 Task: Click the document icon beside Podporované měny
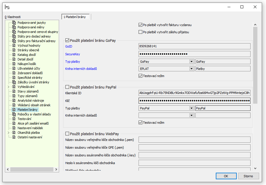pyautogui.click(x=14, y=27)
